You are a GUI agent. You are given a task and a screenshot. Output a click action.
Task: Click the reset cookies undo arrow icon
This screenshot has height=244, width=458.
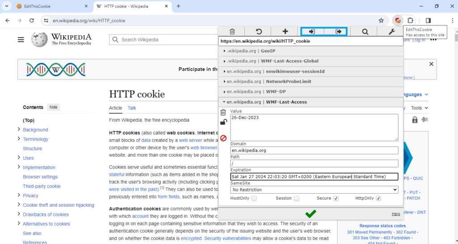(259, 31)
